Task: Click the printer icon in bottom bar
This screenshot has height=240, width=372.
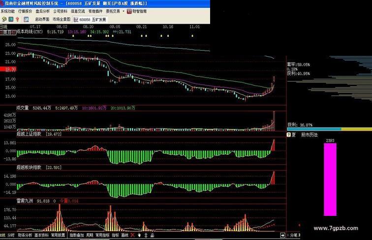Action: [x=153, y=235]
